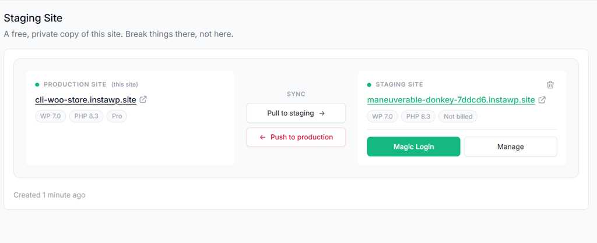Open maneuverable-donkey-7ddcd6.instawp.site link
Screen dimensions: 597x243
(451, 100)
